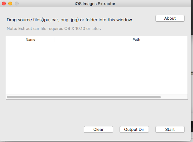The width and height of the screenshot is (193, 142).
Task: Click the note about OS X 10.10
Action: [54, 28]
